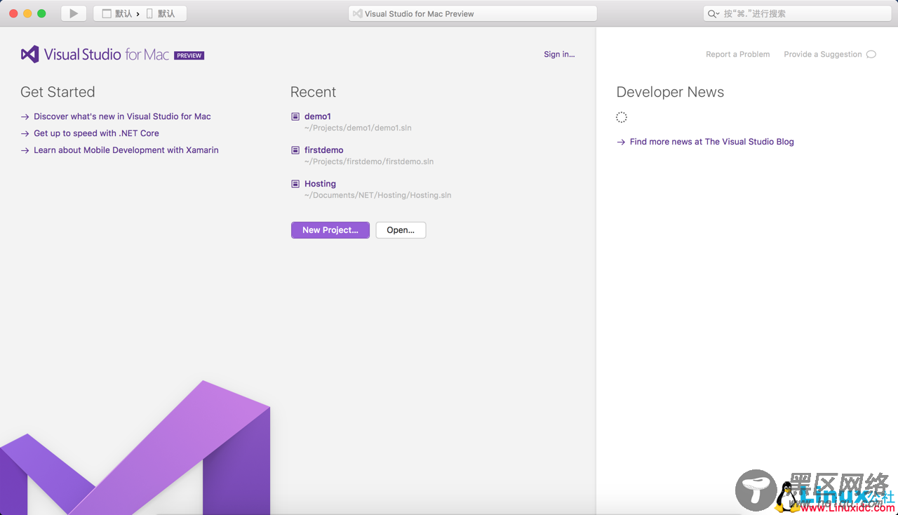Screen dimensions: 898x515
Task: Click the yellow minimize window button
Action: 27,13
